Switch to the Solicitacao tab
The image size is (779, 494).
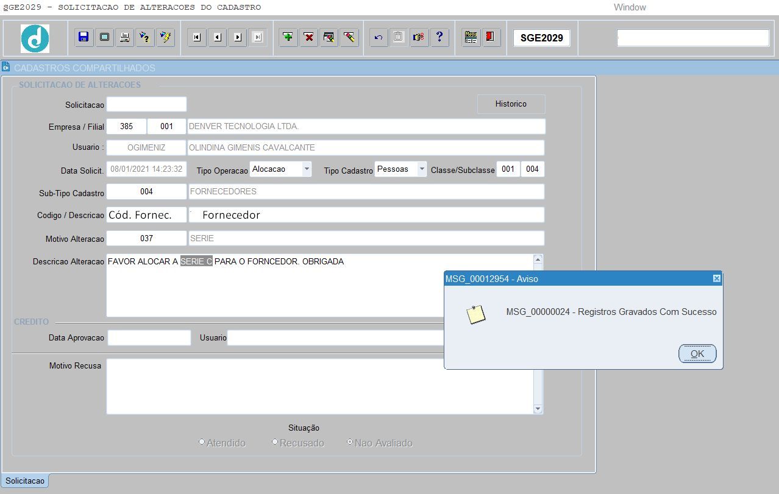(x=25, y=481)
